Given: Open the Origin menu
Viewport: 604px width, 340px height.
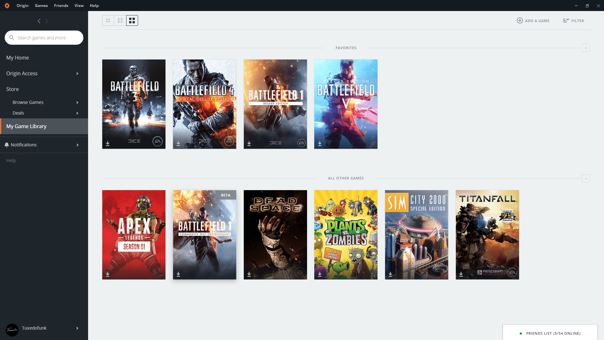Looking at the screenshot, I should coord(23,6).
